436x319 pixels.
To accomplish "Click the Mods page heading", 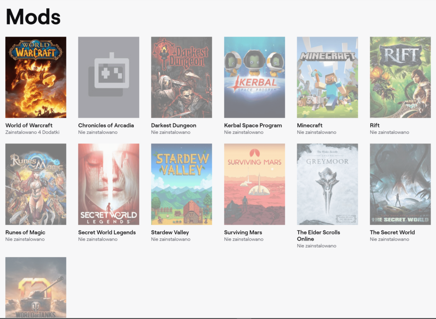I will tap(33, 17).
